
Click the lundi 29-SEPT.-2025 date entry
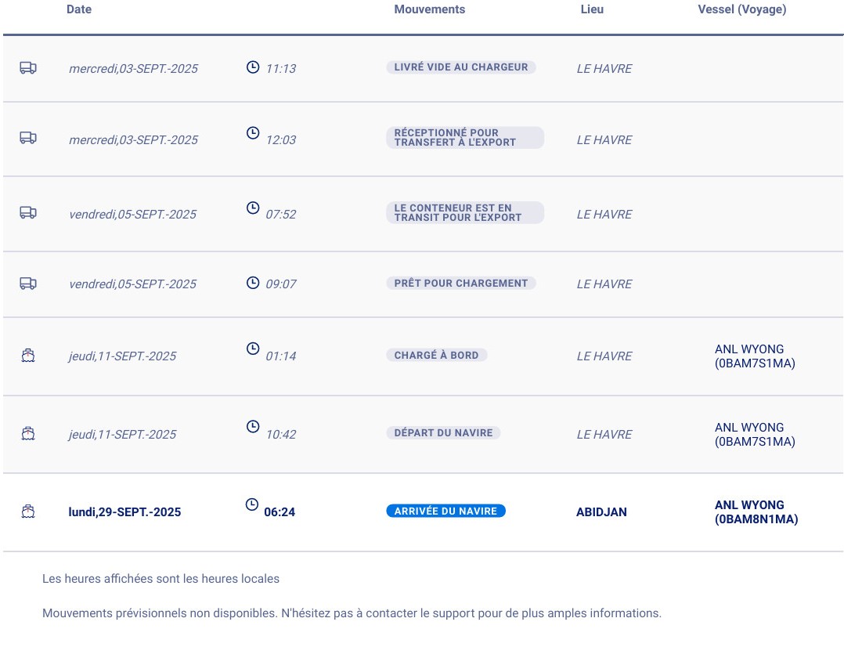124,512
